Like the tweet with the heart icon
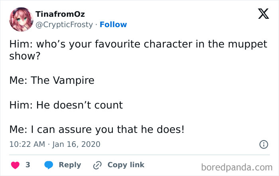279x176 pixels. pyautogui.click(x=15, y=165)
